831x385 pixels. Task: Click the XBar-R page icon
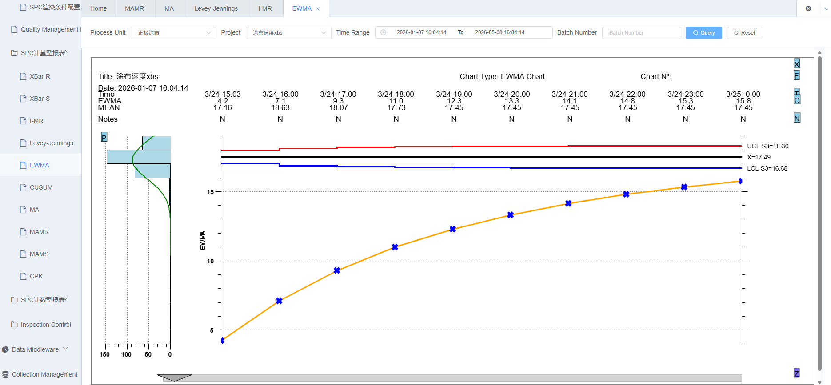23,76
